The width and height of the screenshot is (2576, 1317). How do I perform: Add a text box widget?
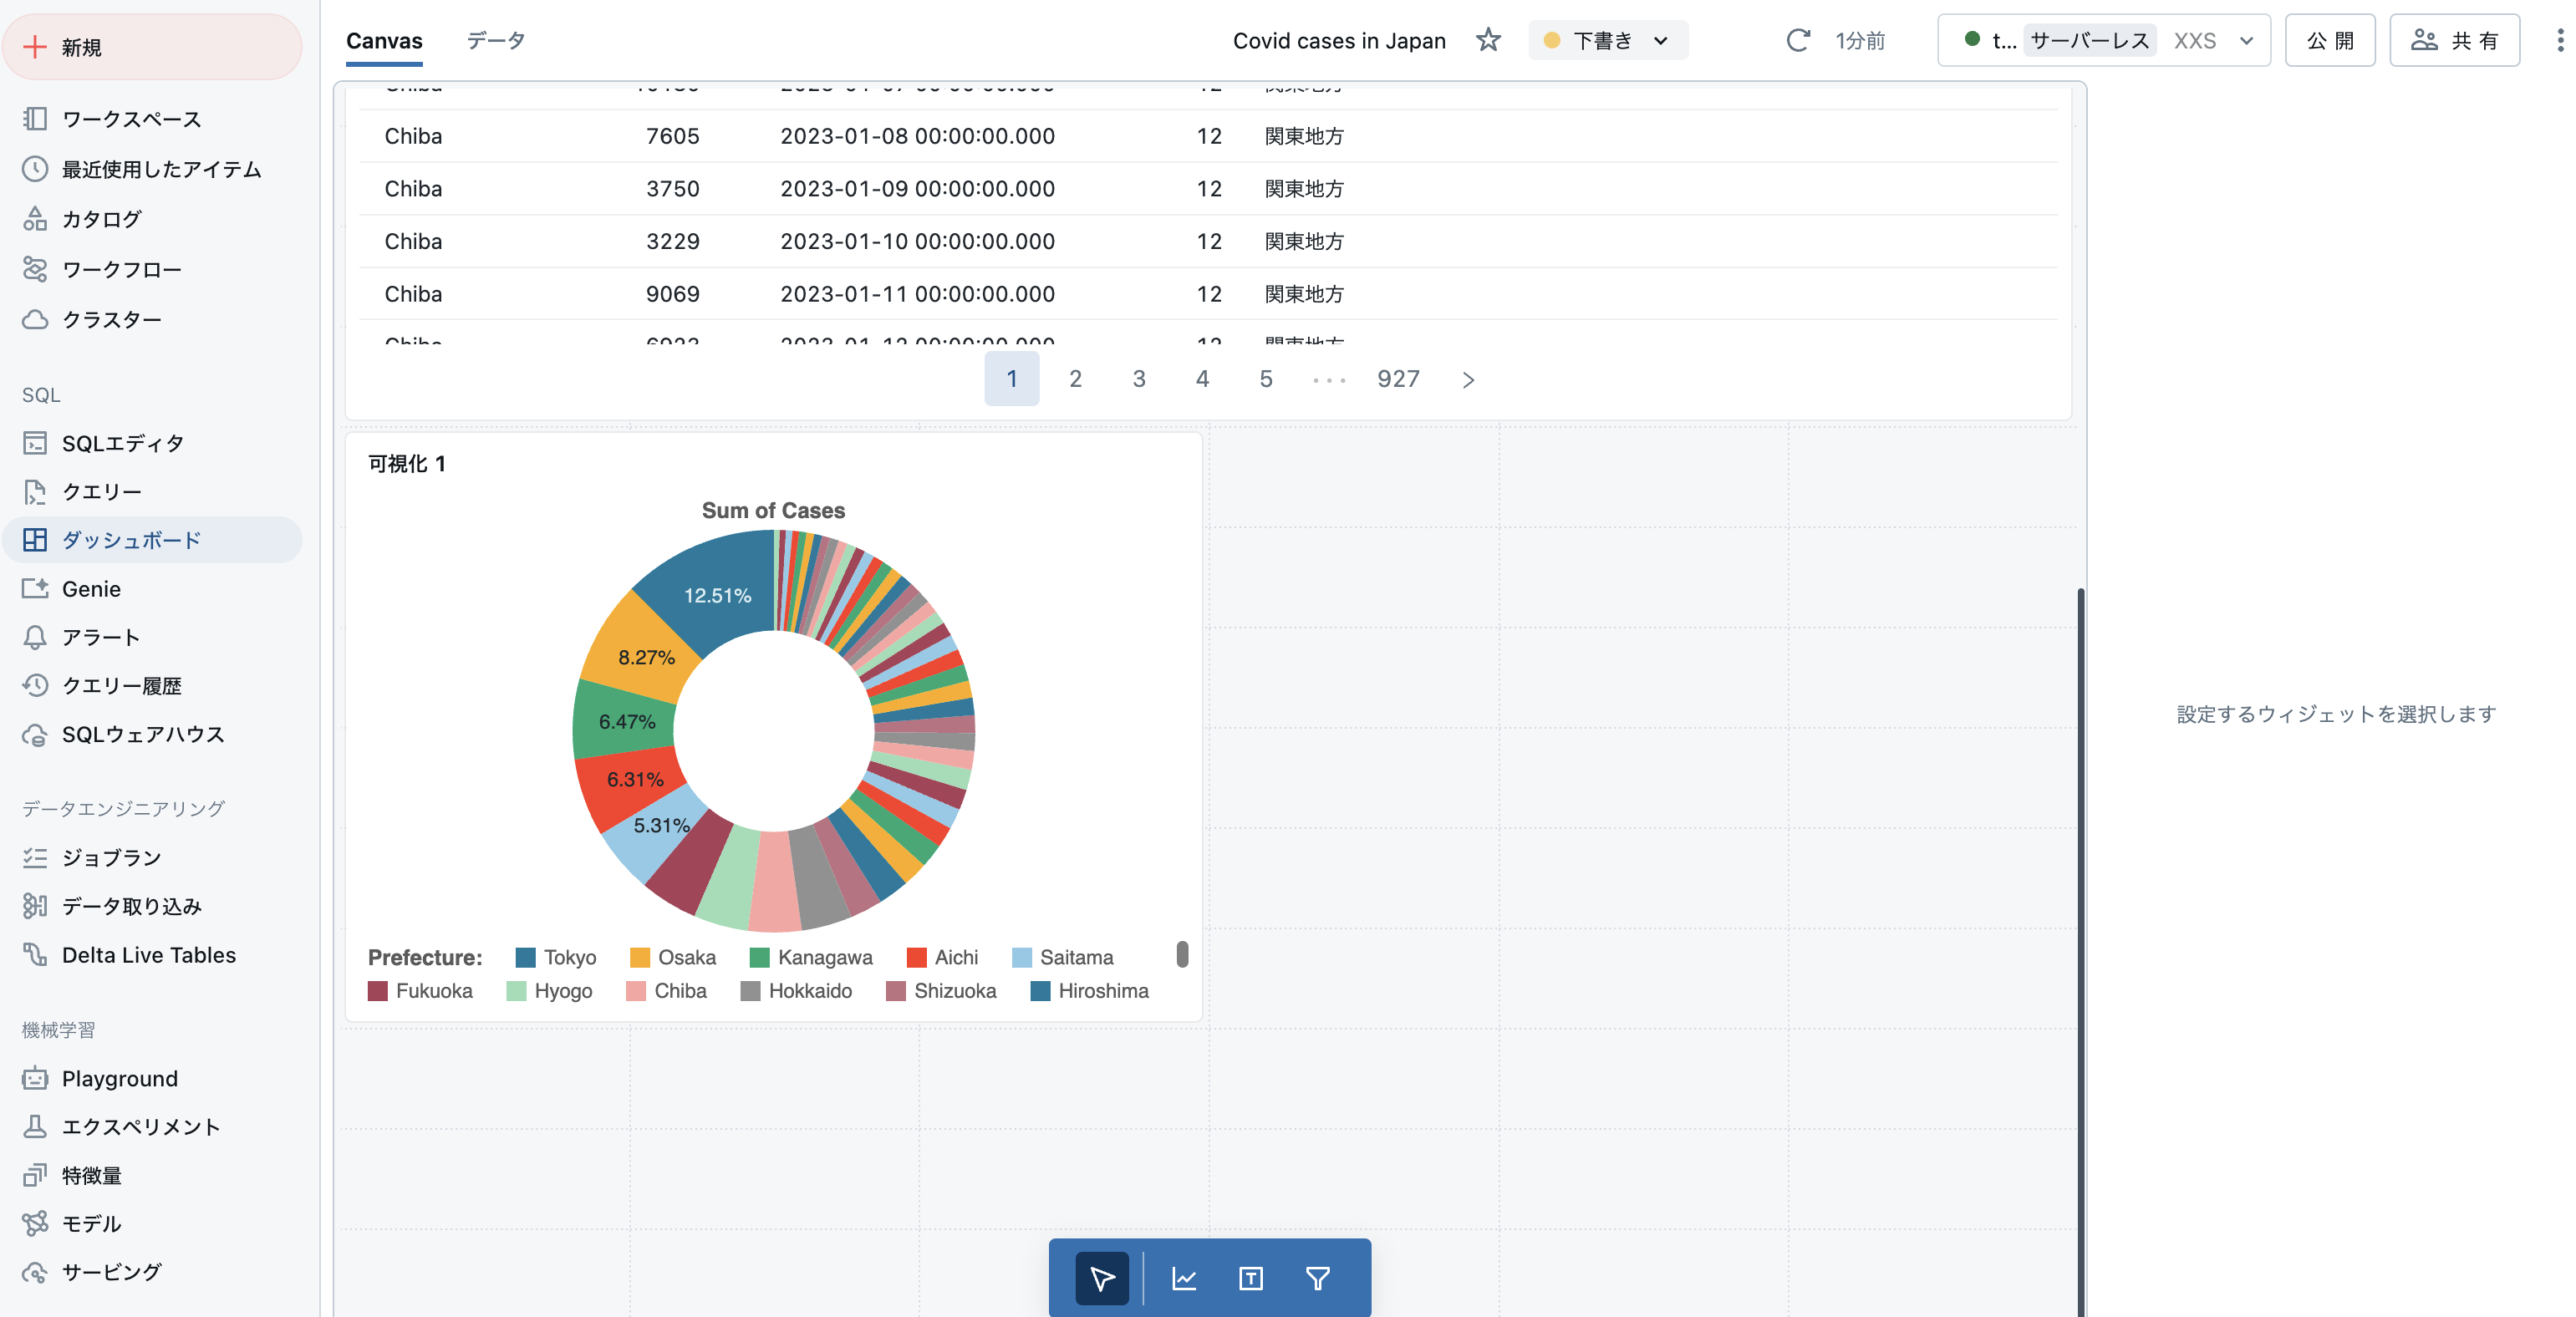point(1250,1278)
